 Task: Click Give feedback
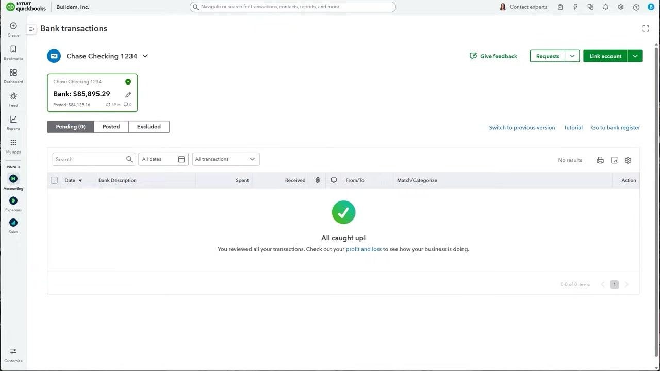click(493, 56)
